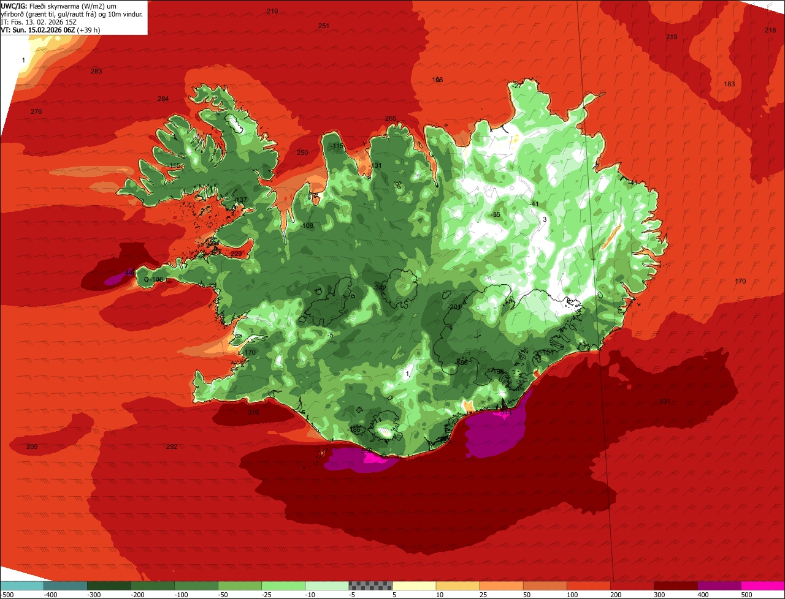This screenshot has width=785, height=599.
Task: Click the map value 276
Action: pos(36,111)
